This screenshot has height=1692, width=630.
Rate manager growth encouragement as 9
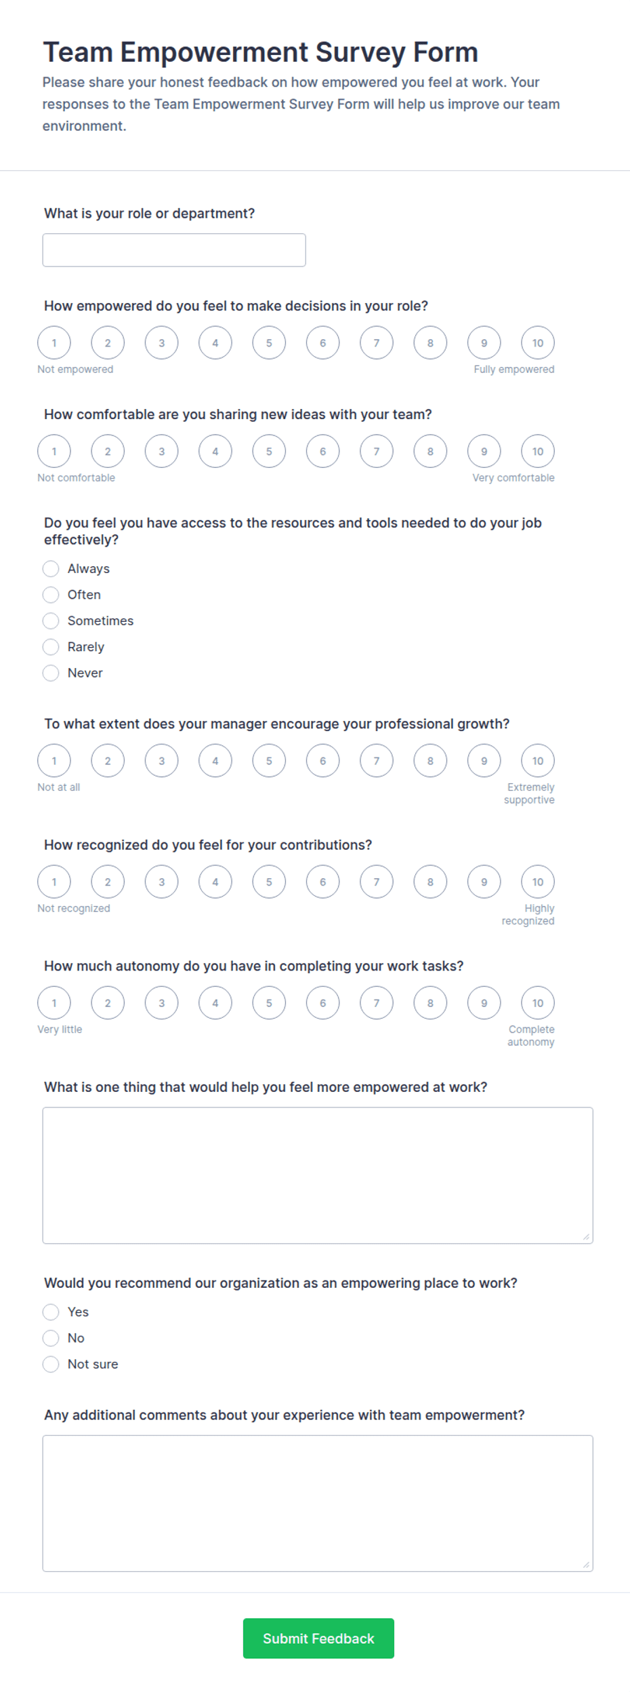pos(484,761)
